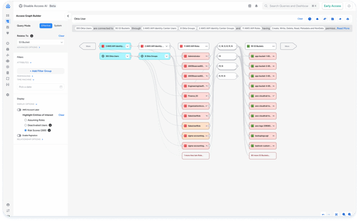This screenshot has height=221, width=359.
Task: Collapse the Attributes section
Action: (24, 63)
